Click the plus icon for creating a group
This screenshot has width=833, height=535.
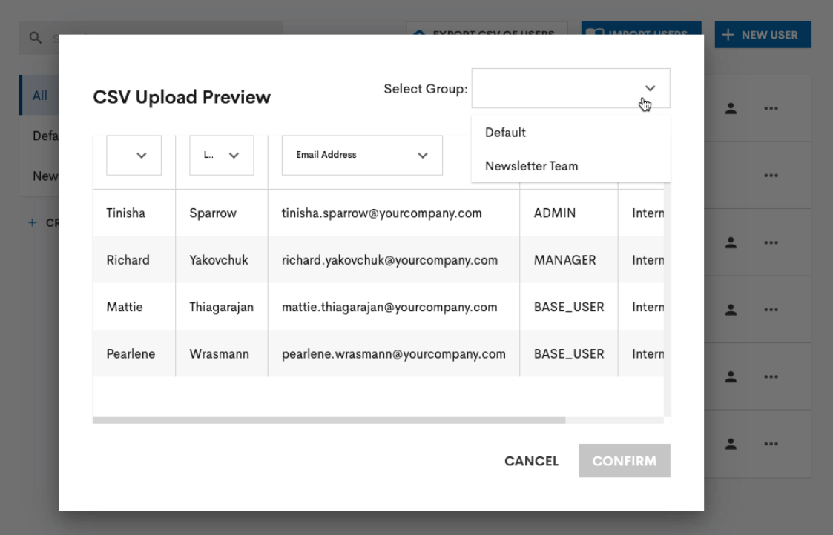33,222
